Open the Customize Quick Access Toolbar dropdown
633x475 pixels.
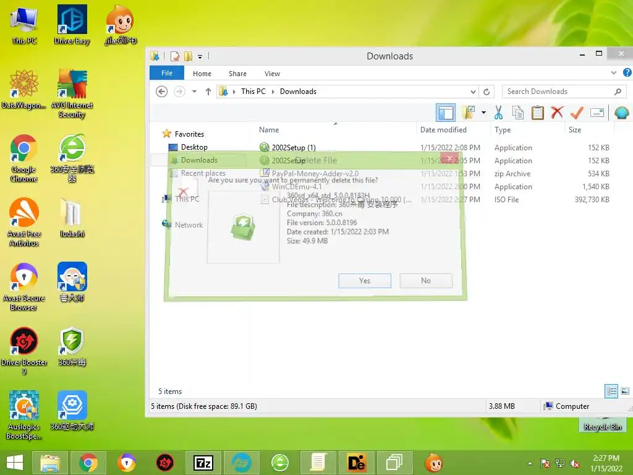point(200,57)
